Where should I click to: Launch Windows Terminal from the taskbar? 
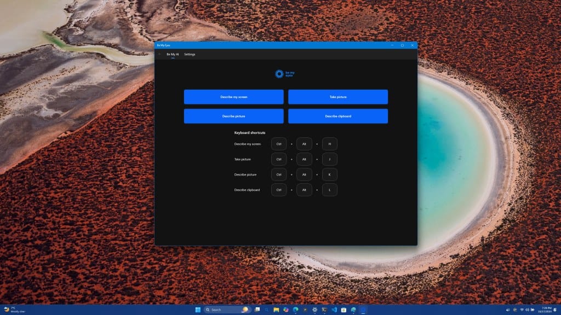(324, 310)
